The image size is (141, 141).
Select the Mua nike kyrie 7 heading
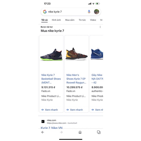52,31
